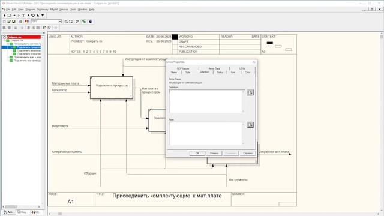Switch to the UOW tab

(242, 68)
